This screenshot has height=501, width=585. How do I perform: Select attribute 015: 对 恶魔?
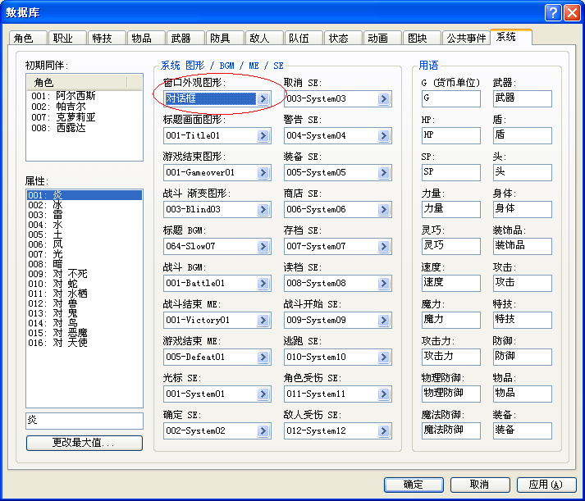tap(85, 333)
